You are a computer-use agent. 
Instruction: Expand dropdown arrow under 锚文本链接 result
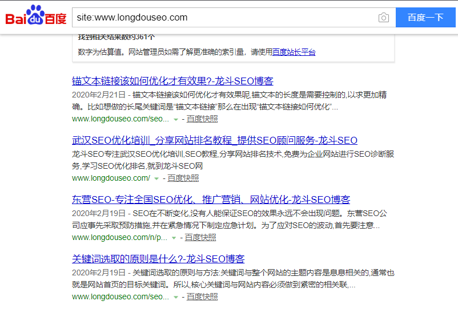click(175, 120)
